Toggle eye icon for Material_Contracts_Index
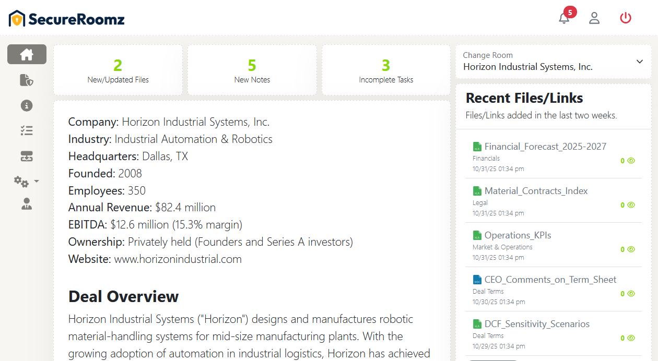Screen dimensions: 658x361 (631, 205)
